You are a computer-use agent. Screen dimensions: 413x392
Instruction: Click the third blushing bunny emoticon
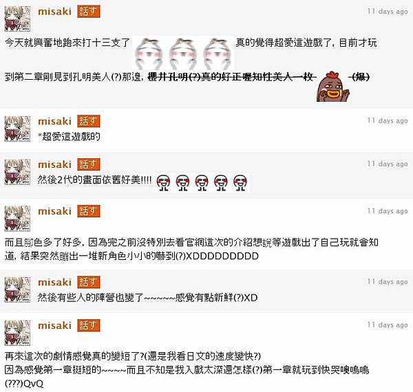click(218, 54)
